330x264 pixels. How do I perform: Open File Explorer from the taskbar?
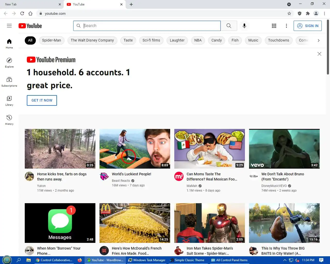click(29, 260)
